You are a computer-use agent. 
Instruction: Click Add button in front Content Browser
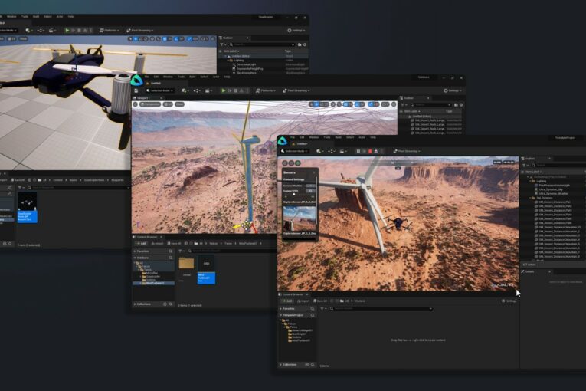coord(287,301)
